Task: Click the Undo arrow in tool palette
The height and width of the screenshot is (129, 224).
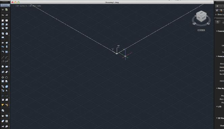Action: click(3, 15)
